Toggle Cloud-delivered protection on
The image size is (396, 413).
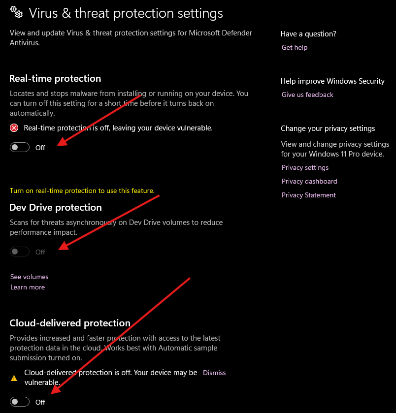point(19,401)
